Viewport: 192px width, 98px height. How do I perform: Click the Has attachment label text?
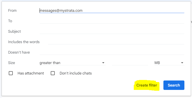[x=31, y=73]
